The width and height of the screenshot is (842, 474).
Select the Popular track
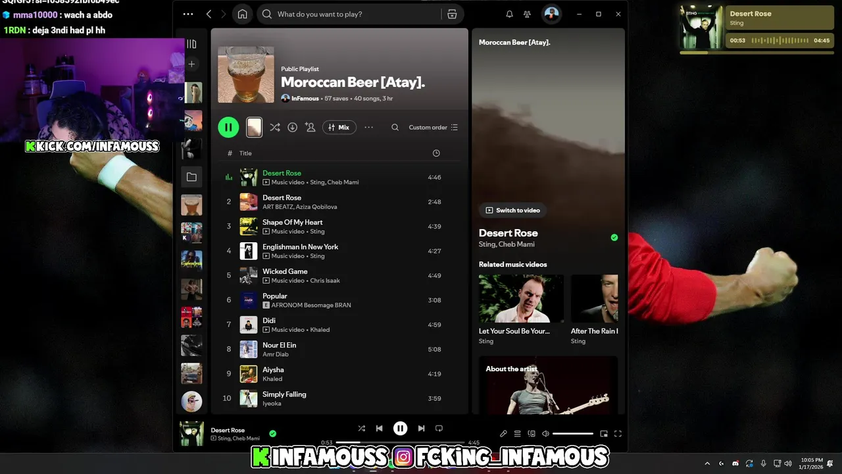tap(339, 300)
